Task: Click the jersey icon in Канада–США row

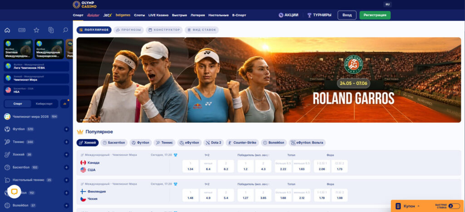Action: point(176,154)
